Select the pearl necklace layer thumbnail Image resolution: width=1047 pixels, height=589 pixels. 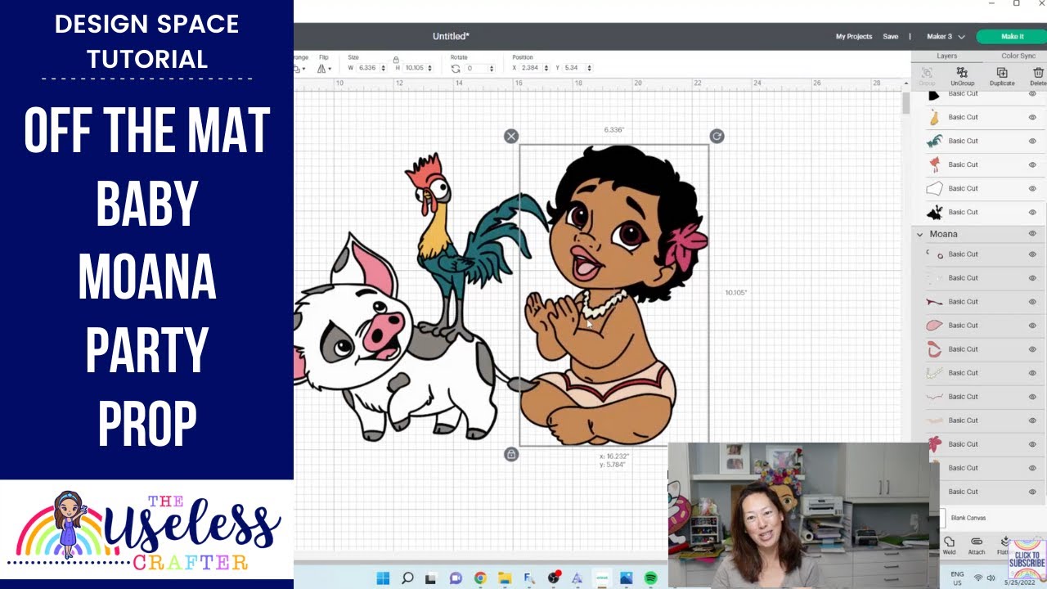point(934,373)
